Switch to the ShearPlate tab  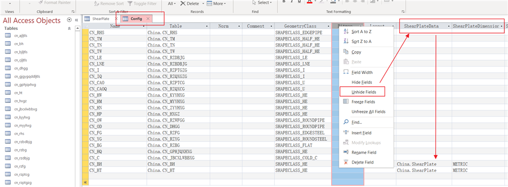pos(101,19)
